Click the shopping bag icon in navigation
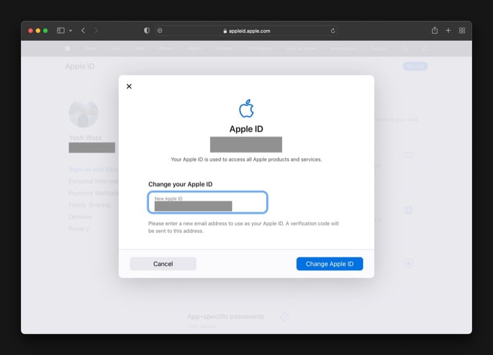The image size is (493, 355). pos(425,48)
